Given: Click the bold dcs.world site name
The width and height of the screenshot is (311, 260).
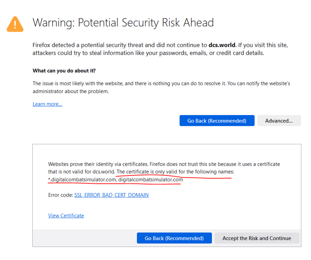Looking at the screenshot, I should pyautogui.click(x=222, y=45).
